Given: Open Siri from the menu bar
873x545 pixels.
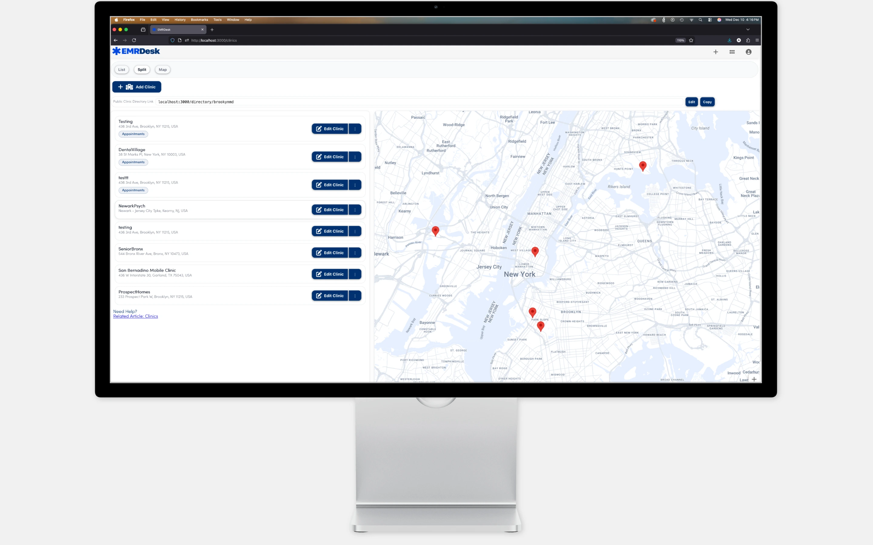Looking at the screenshot, I should coord(719,20).
